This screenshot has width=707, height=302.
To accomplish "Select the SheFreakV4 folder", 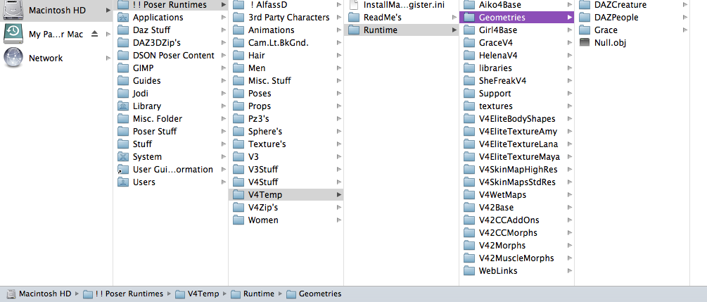I will [x=517, y=81].
